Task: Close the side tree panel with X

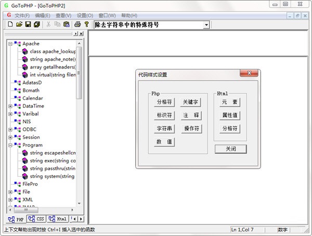Action: 81,34
